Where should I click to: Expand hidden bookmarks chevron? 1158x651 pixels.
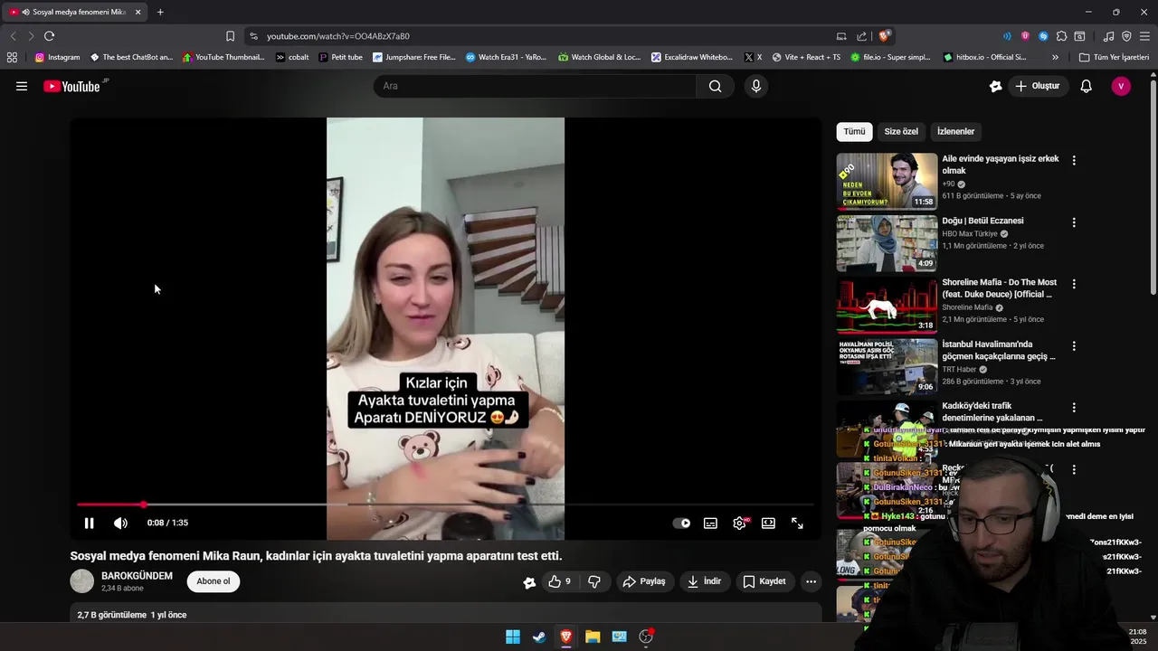click(1055, 57)
